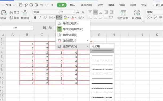This screenshot has width=163, height=101.
Task: Click the Print icon in quick access toolbar
Action: pos(31,5)
